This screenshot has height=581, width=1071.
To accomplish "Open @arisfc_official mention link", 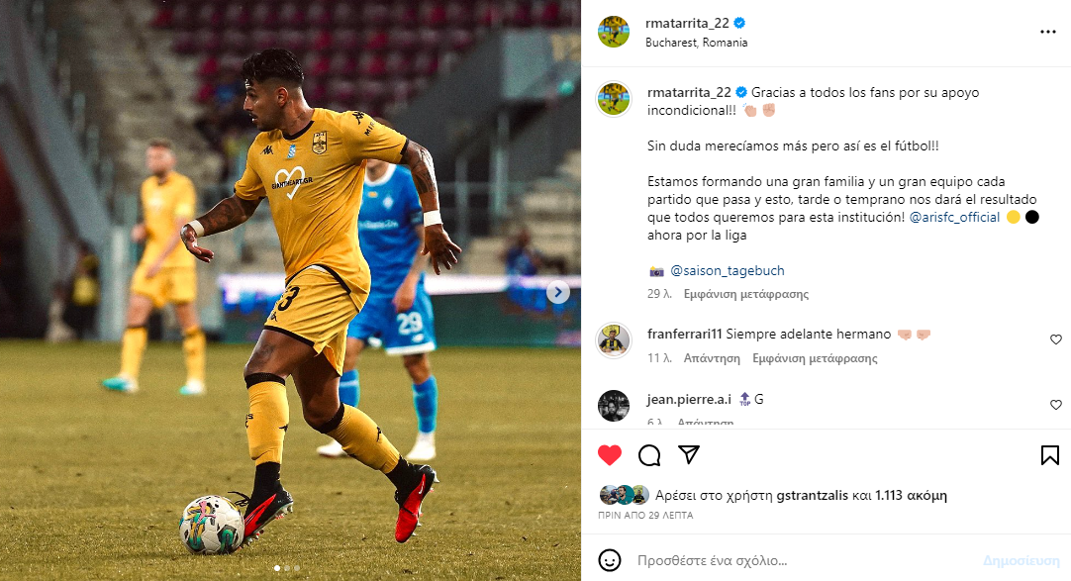I will (x=954, y=217).
